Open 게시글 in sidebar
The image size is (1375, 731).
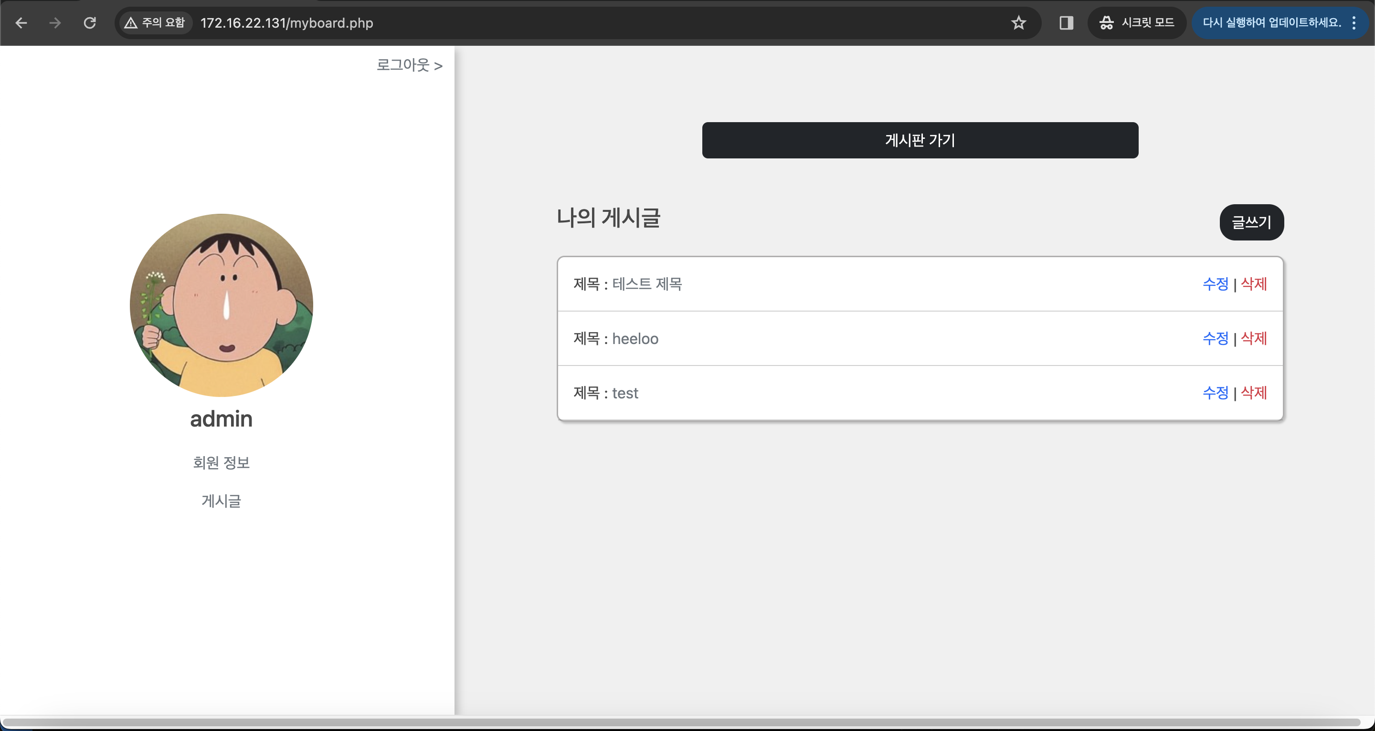[x=222, y=501]
